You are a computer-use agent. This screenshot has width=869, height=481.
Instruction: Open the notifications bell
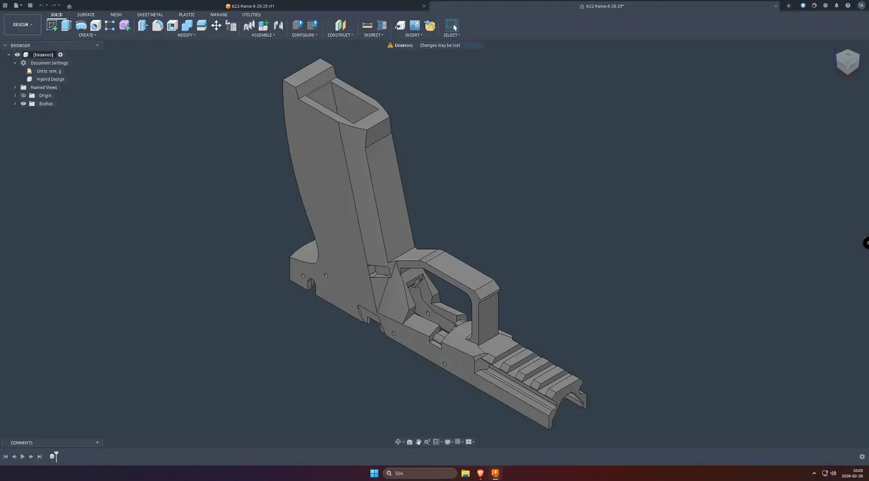coord(836,5)
